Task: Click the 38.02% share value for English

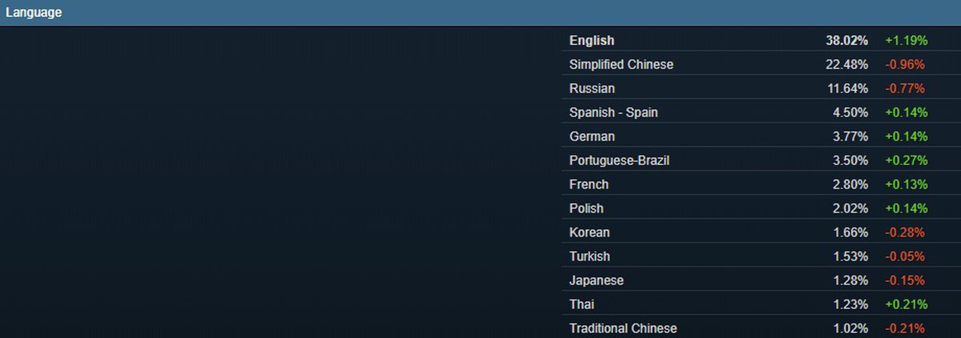Action: tap(847, 41)
